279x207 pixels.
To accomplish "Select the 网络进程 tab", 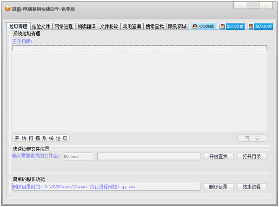I will coord(64,27).
